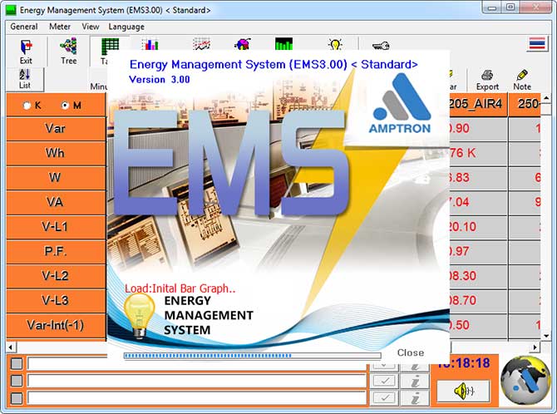Click the table scrollbar up arrow
This screenshot has height=414, width=557.
pyautogui.click(x=546, y=98)
